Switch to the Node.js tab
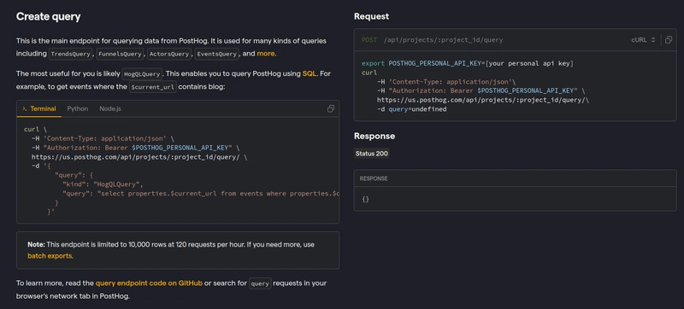Viewport: 684px width, 309px height. 110,108
